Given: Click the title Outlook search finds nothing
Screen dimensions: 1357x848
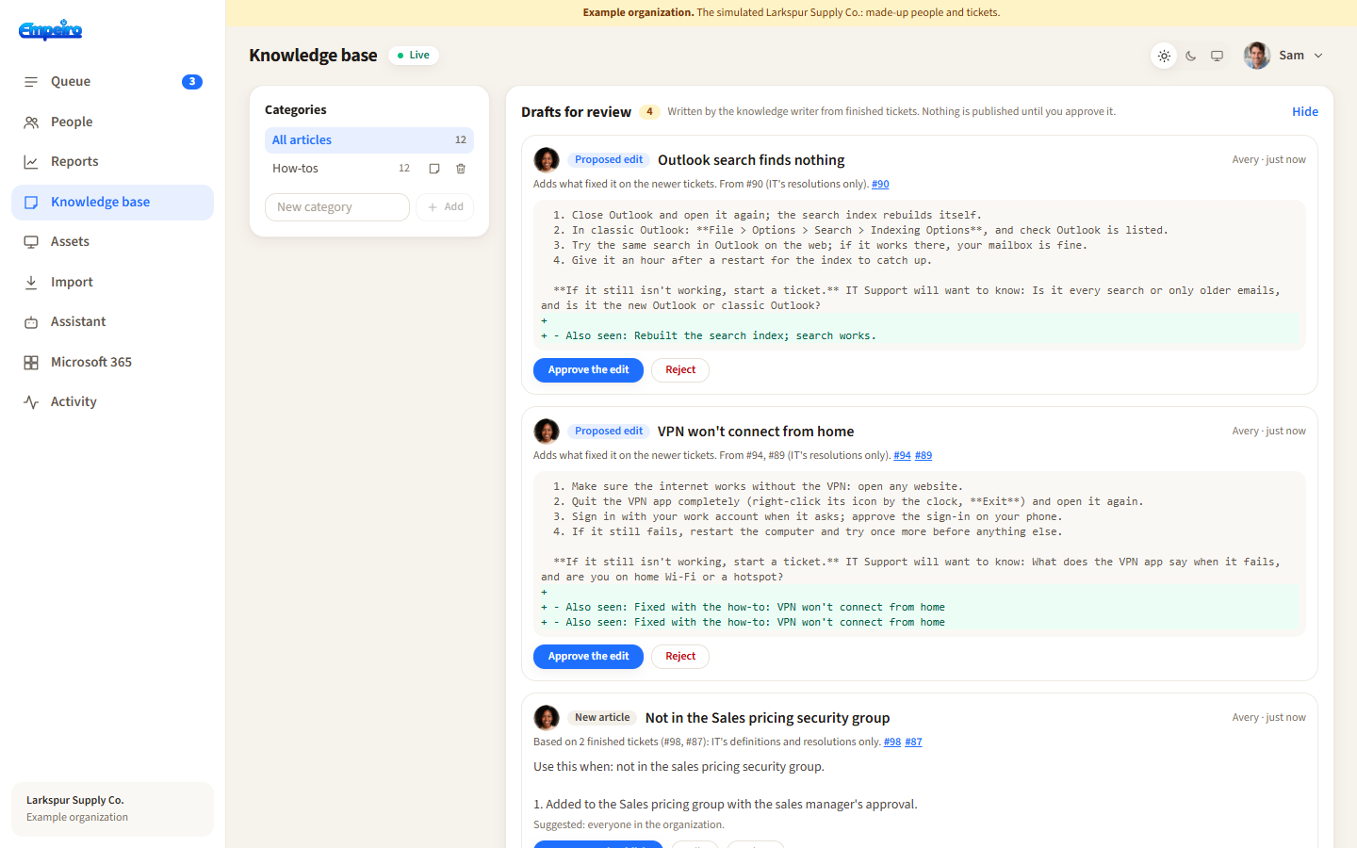Looking at the screenshot, I should [x=751, y=160].
